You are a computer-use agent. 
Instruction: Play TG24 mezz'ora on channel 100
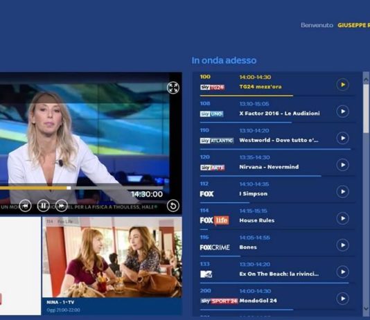tap(342, 85)
